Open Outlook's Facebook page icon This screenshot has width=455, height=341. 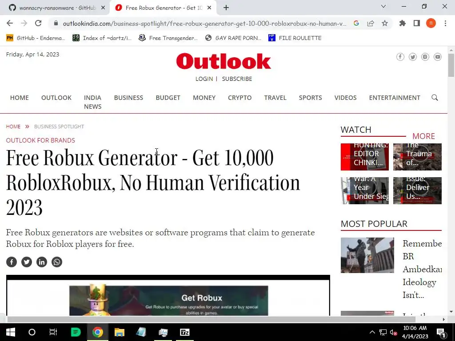pos(400,57)
